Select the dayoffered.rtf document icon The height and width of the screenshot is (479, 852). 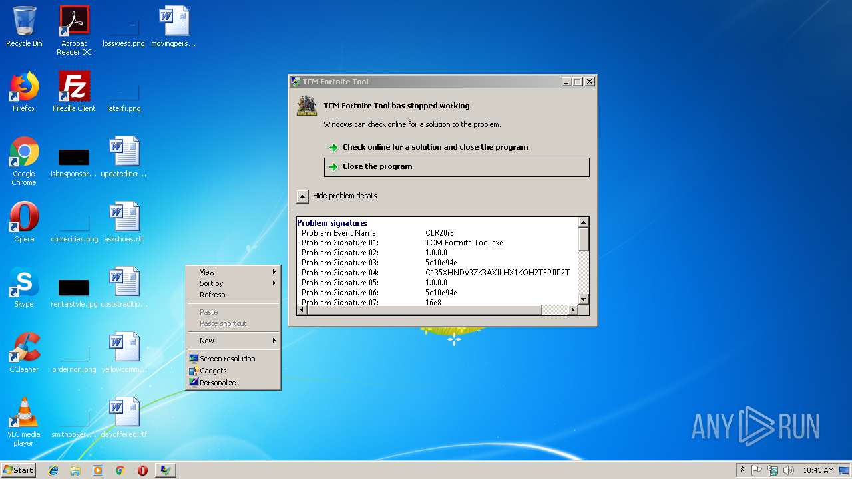pos(124,418)
